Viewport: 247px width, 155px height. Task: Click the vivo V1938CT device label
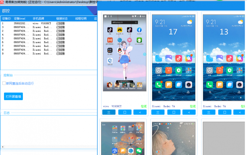coord(112,106)
